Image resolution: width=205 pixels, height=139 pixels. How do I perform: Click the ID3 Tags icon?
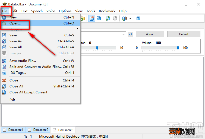tap(4, 73)
